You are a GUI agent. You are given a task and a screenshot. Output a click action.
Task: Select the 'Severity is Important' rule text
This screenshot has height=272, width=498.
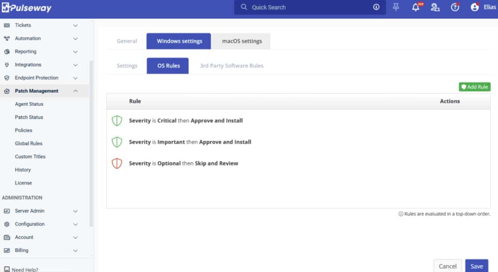coord(190,142)
